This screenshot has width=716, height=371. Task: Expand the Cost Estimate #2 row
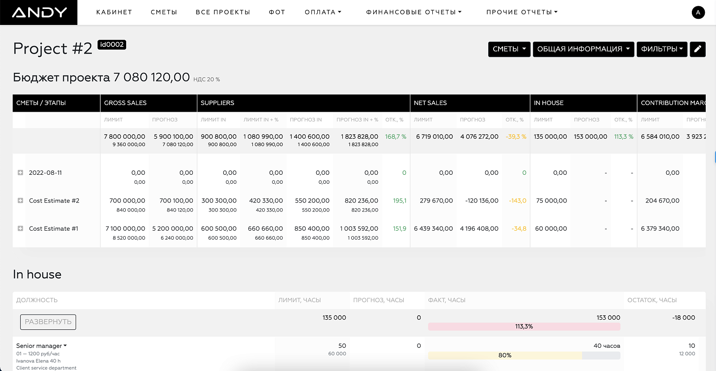[20, 201]
